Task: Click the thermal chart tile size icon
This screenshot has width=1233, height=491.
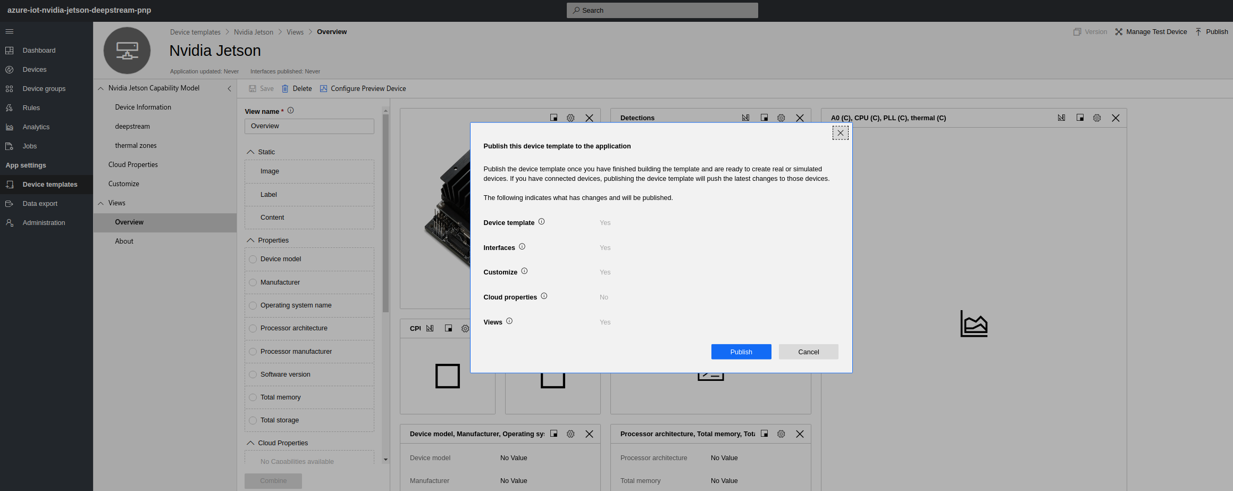Action: click(1080, 118)
